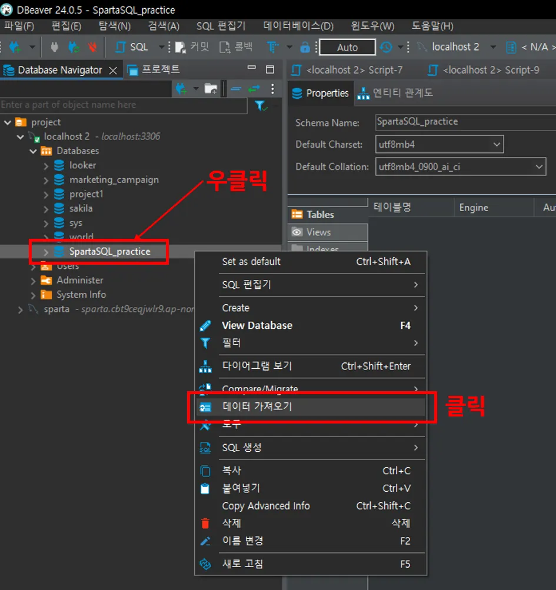Screen dimensions: 556x590
Task: Open the 엔티티 관계도 tab
Action: 395,93
